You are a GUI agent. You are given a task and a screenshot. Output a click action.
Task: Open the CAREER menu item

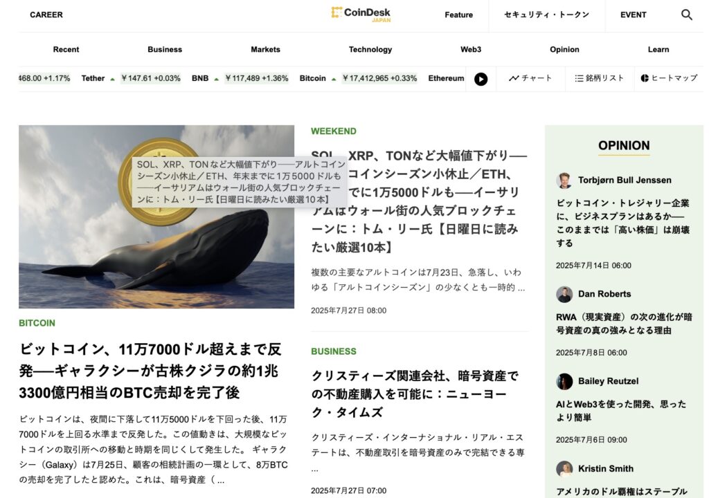46,15
